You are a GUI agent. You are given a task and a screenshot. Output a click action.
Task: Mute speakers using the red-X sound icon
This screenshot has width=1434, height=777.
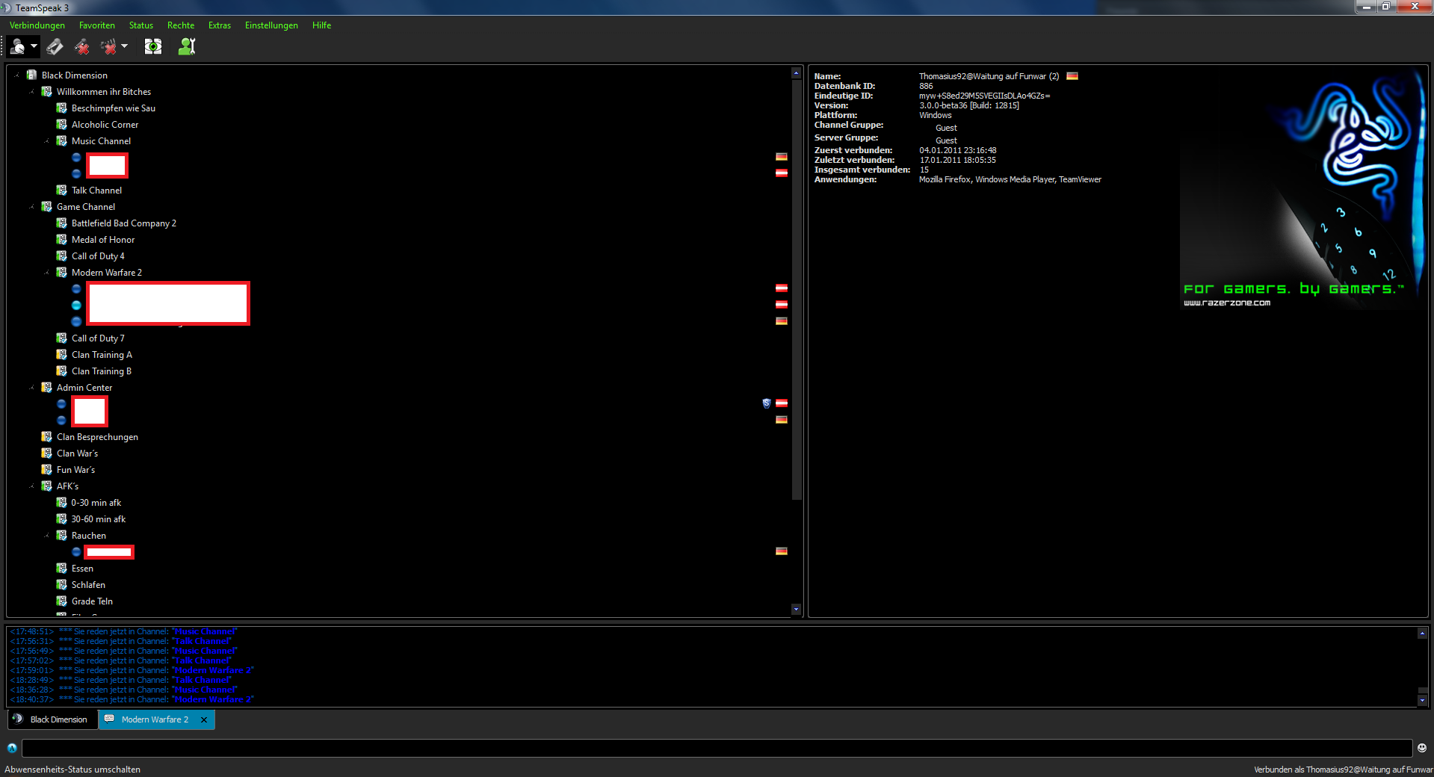(x=109, y=47)
